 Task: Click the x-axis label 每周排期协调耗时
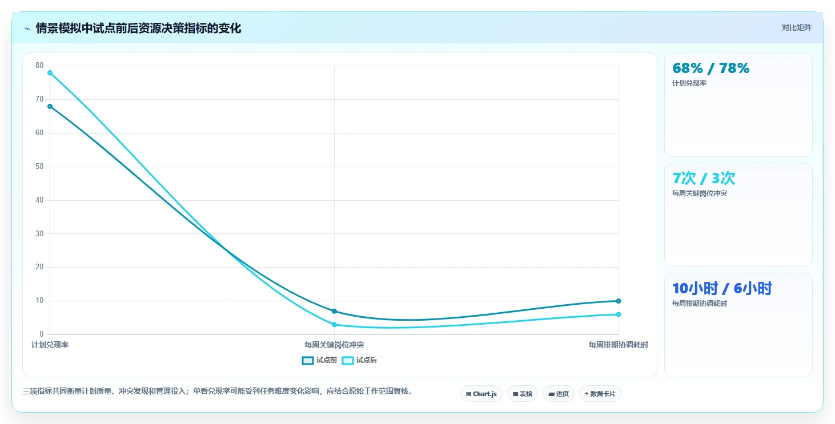pos(619,345)
